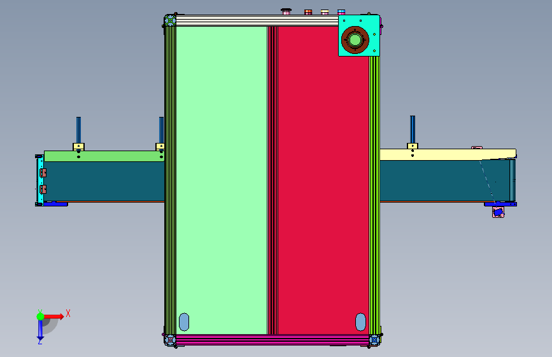Image resolution: width=552 pixels, height=357 pixels.
Task: Pick the blue oval slot in the green panel
Action: click(184, 322)
